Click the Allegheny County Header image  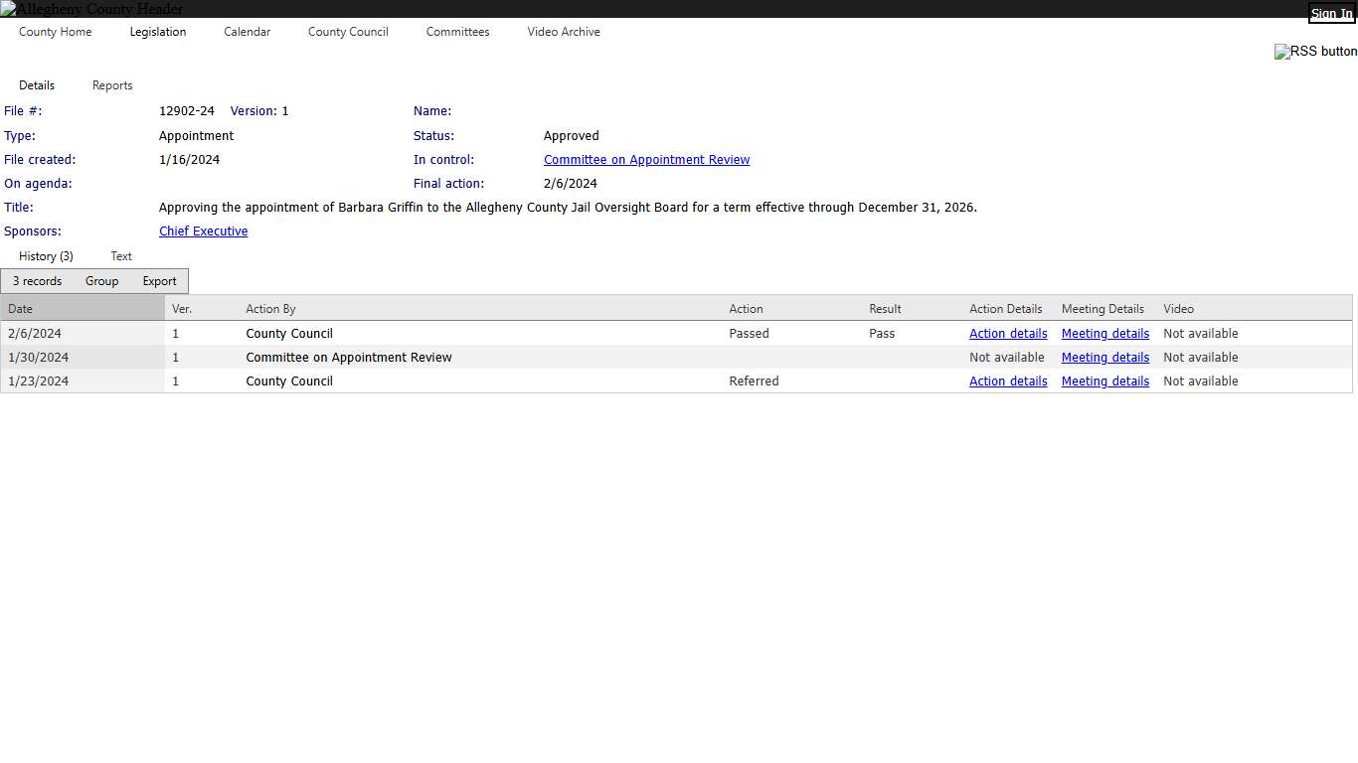91,9
